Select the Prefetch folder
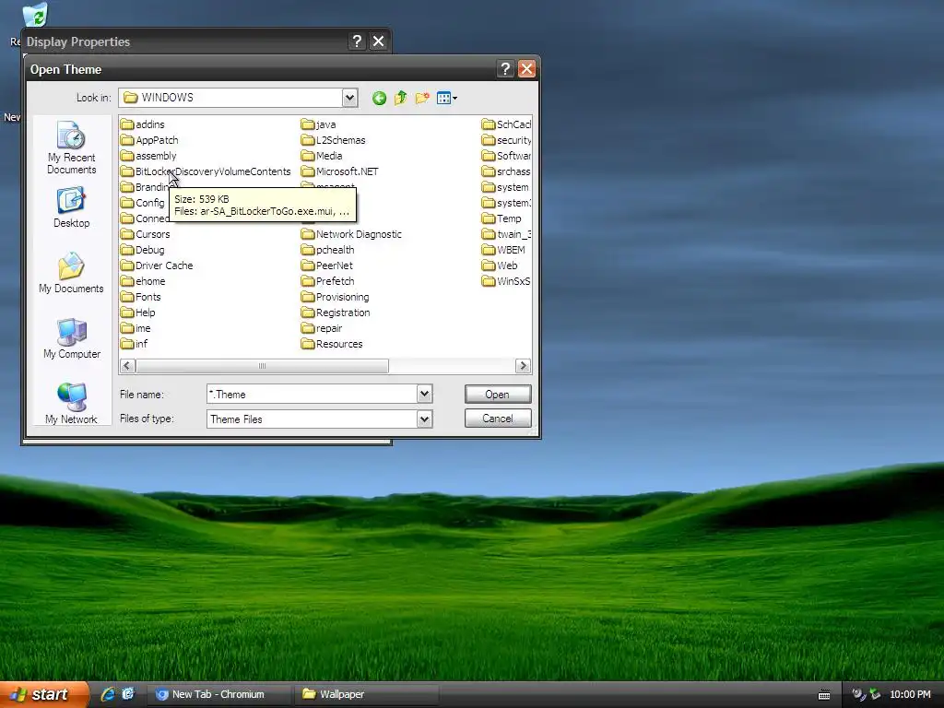The image size is (944, 708). [x=328, y=281]
